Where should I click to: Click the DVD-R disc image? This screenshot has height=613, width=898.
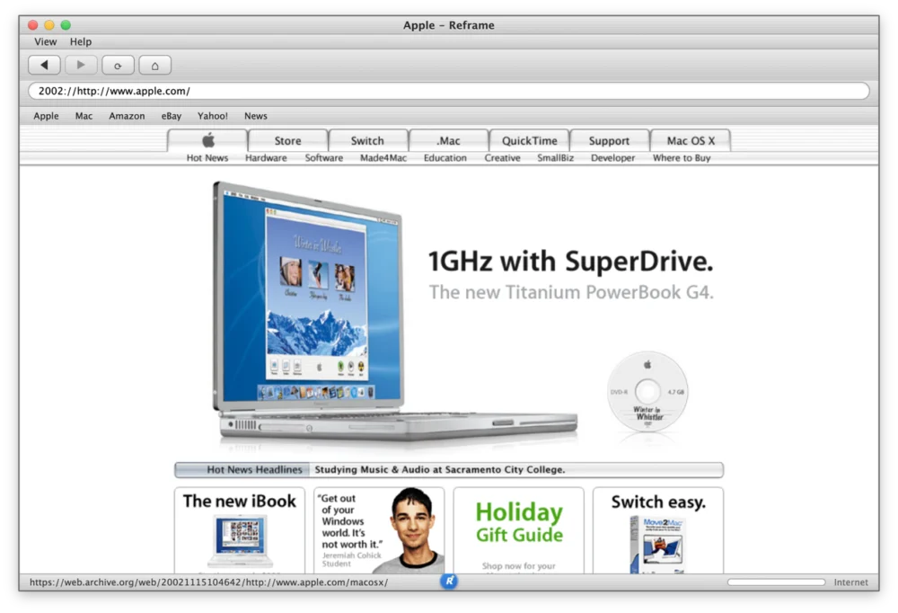647,392
